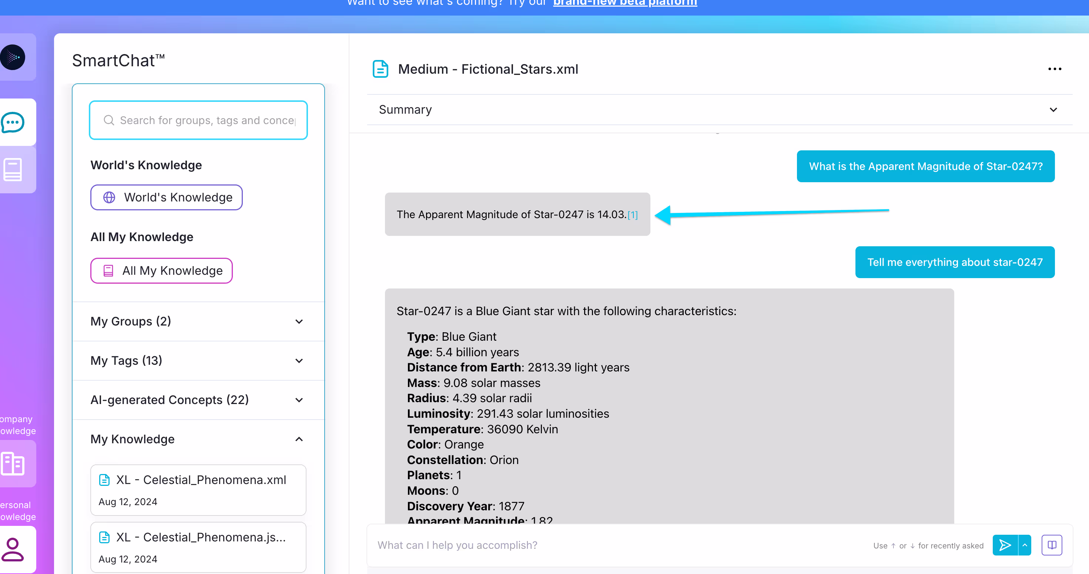The height and width of the screenshot is (574, 1089).
Task: Click the globe icon in World's Knowledge chip
Action: click(109, 197)
